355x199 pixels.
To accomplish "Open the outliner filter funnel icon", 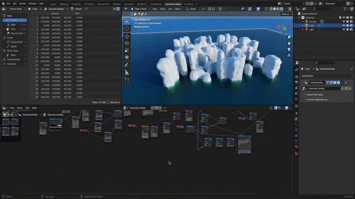I will click(345, 9).
